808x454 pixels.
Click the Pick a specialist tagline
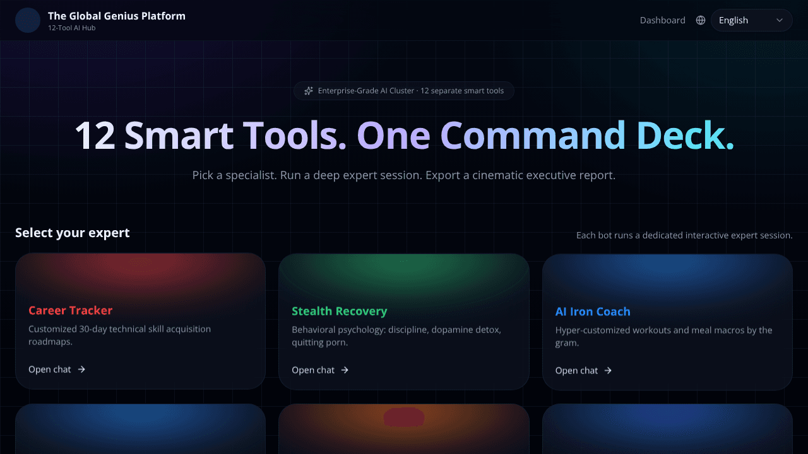click(404, 175)
